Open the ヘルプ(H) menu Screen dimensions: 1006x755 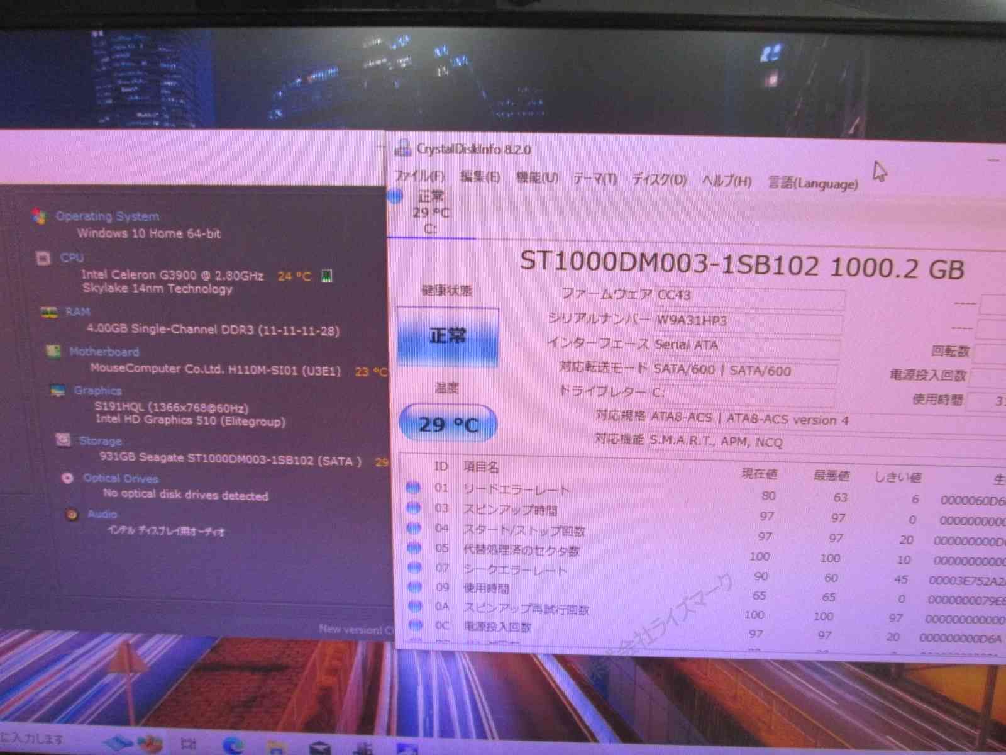tap(727, 181)
